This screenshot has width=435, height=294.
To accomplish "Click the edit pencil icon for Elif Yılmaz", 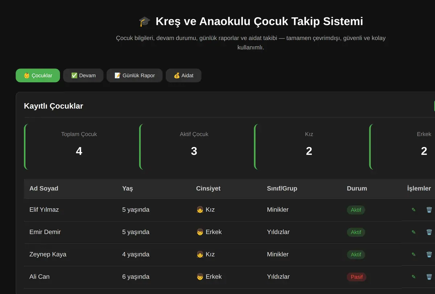I will click(414, 210).
